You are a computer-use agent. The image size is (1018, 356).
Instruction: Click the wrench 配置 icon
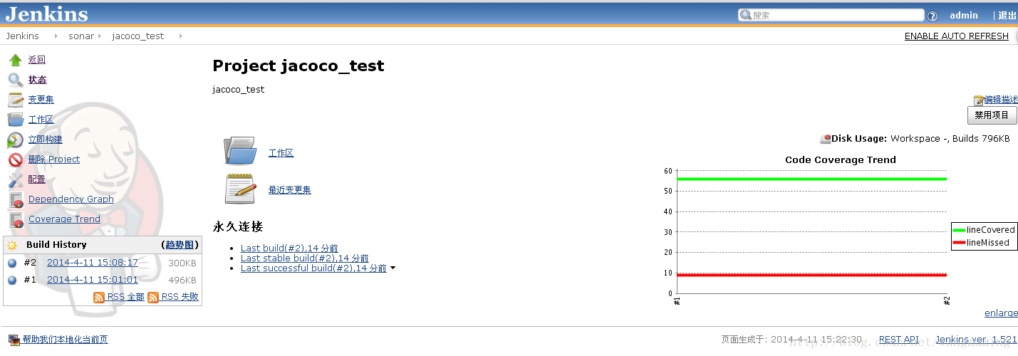[x=16, y=179]
